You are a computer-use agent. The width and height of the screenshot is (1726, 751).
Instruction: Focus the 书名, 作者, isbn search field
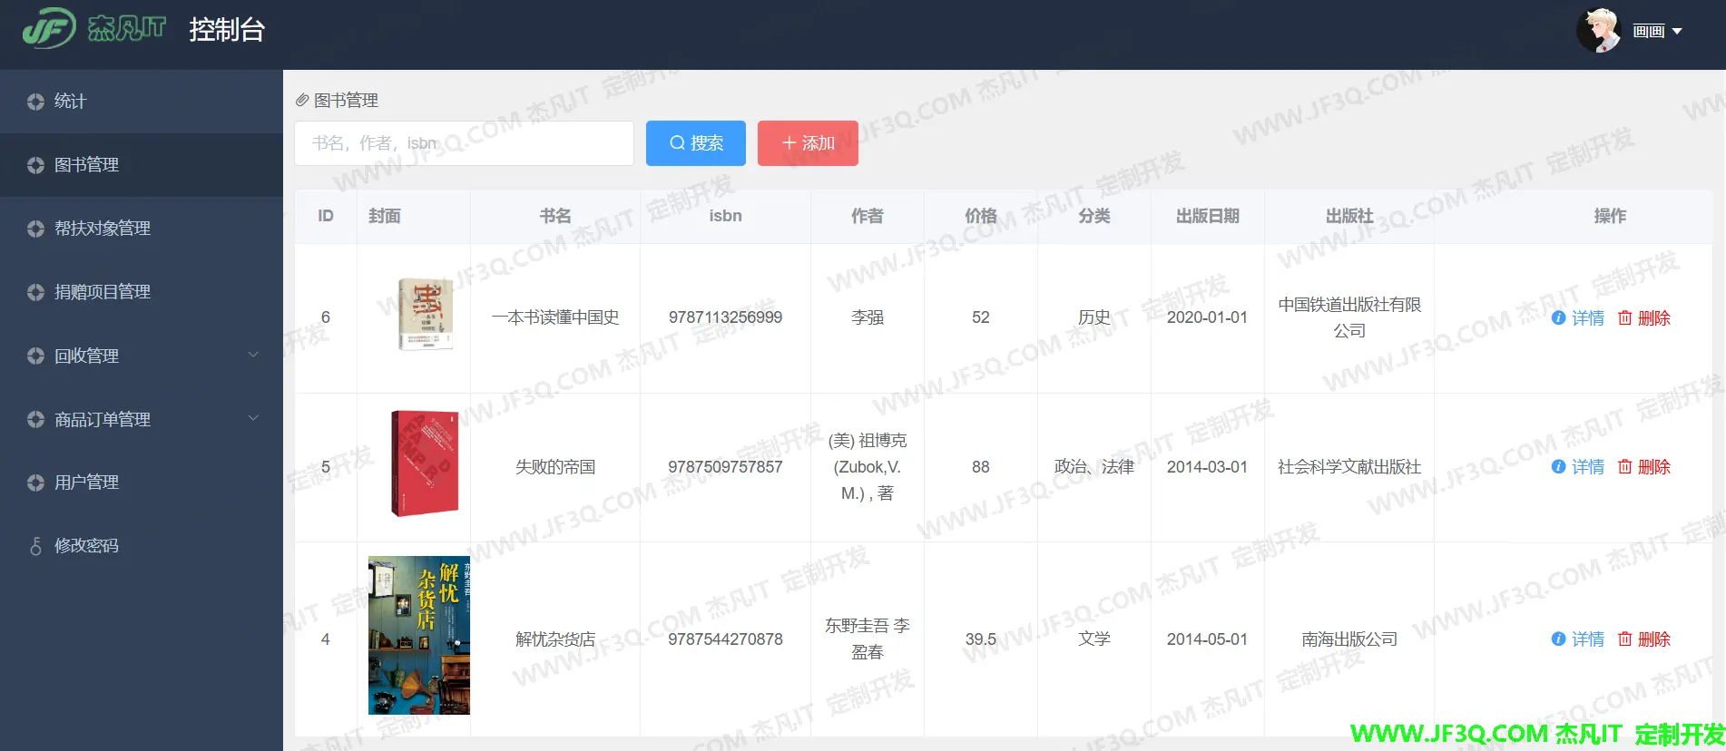(464, 143)
